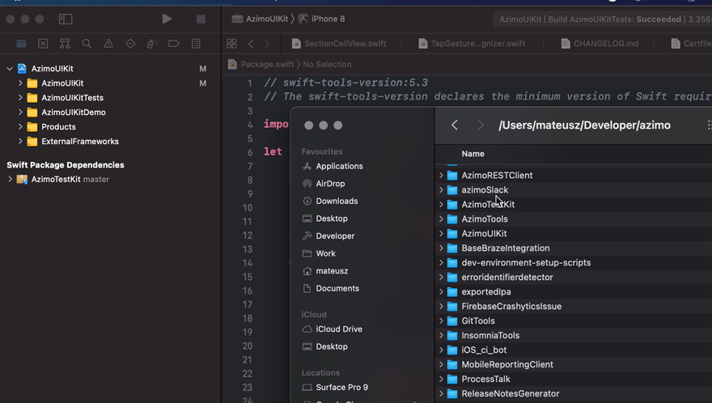Go back in Finder window

coord(455,125)
